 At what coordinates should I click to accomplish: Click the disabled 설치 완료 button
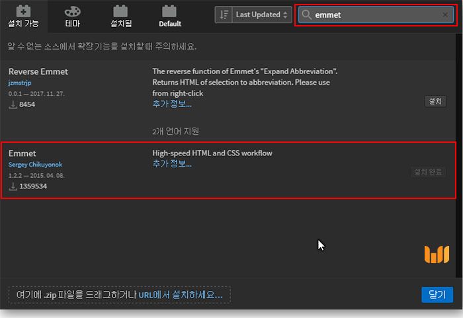coord(428,172)
